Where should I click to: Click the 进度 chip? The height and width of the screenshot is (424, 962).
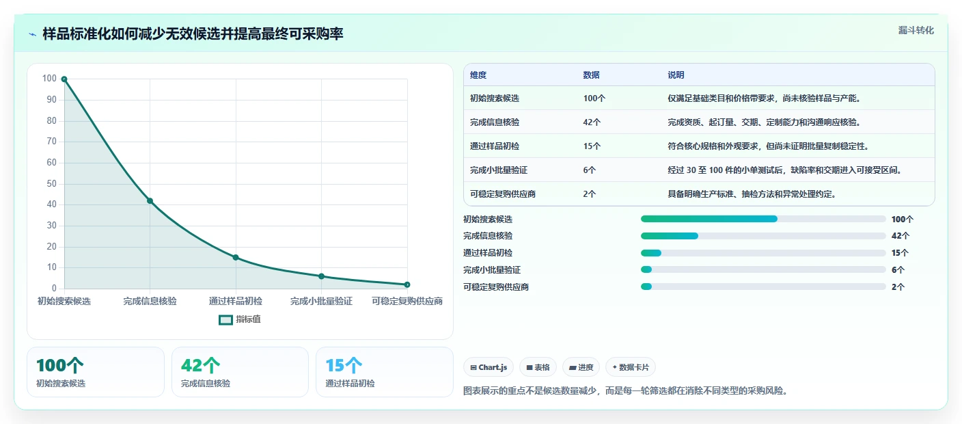point(581,367)
